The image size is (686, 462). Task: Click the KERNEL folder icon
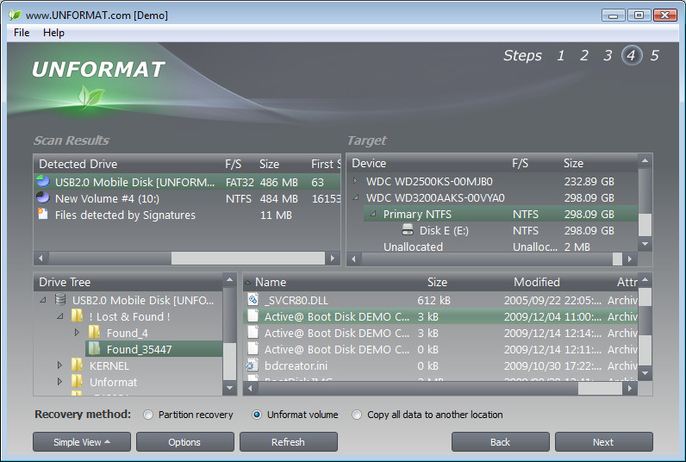click(x=77, y=365)
